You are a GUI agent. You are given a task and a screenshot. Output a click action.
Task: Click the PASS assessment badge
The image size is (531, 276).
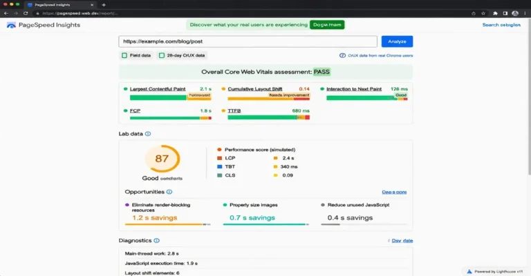point(322,72)
